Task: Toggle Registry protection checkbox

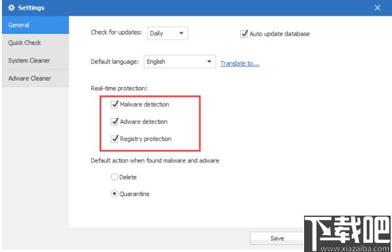Action: 115,138
